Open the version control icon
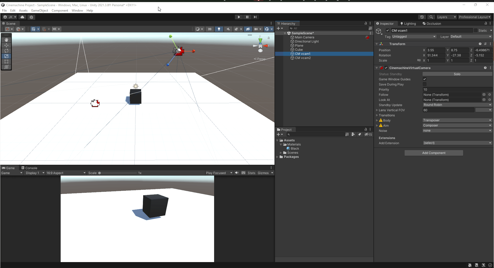 [x=31, y=17]
